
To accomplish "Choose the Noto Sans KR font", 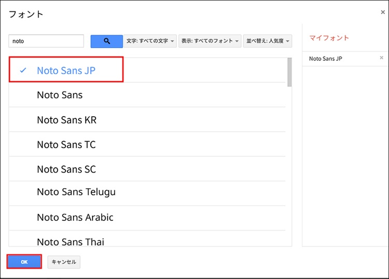I will tap(66, 120).
